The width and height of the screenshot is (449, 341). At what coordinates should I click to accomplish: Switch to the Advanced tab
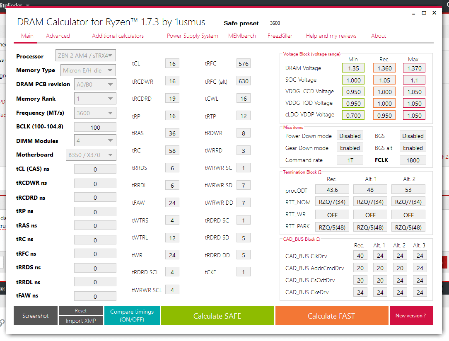click(x=58, y=36)
